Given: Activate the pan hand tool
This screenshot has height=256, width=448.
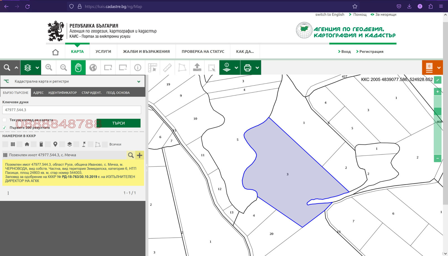Looking at the screenshot, I should [78, 67].
